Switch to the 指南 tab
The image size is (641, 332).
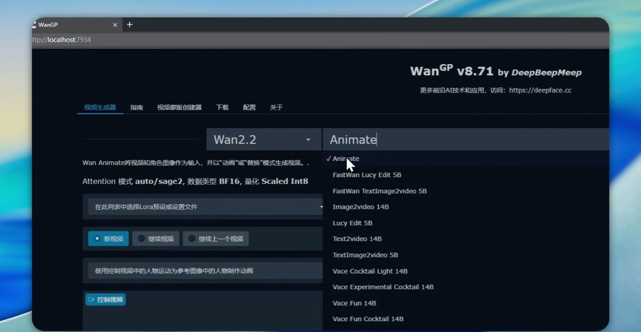[136, 107]
